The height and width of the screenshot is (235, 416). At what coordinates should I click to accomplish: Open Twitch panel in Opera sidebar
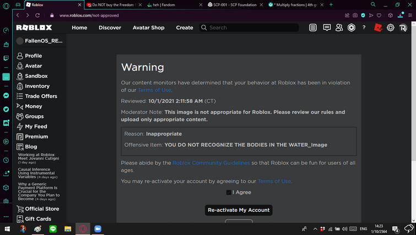pos(6,58)
